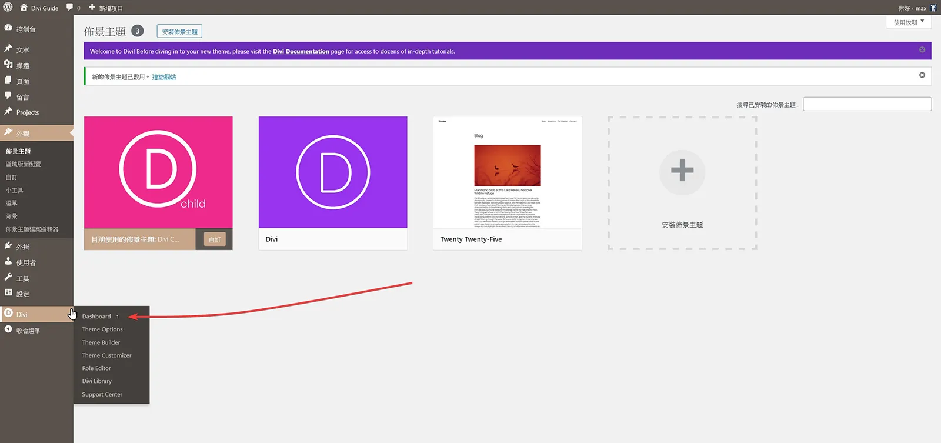Open 背景 in the appearance submenu
941x443 pixels.
click(x=12, y=216)
